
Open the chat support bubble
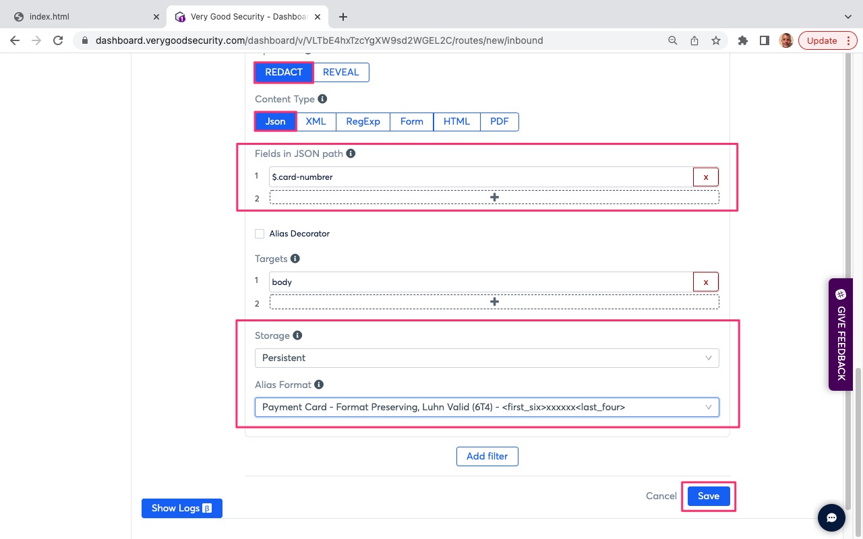(832, 517)
